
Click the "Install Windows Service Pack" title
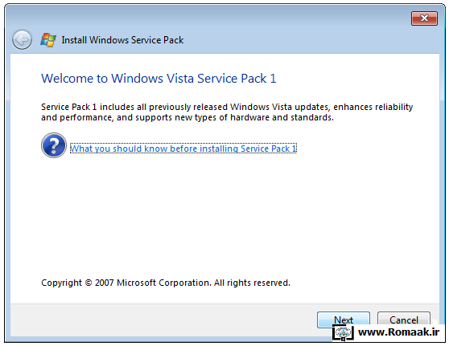coord(122,40)
